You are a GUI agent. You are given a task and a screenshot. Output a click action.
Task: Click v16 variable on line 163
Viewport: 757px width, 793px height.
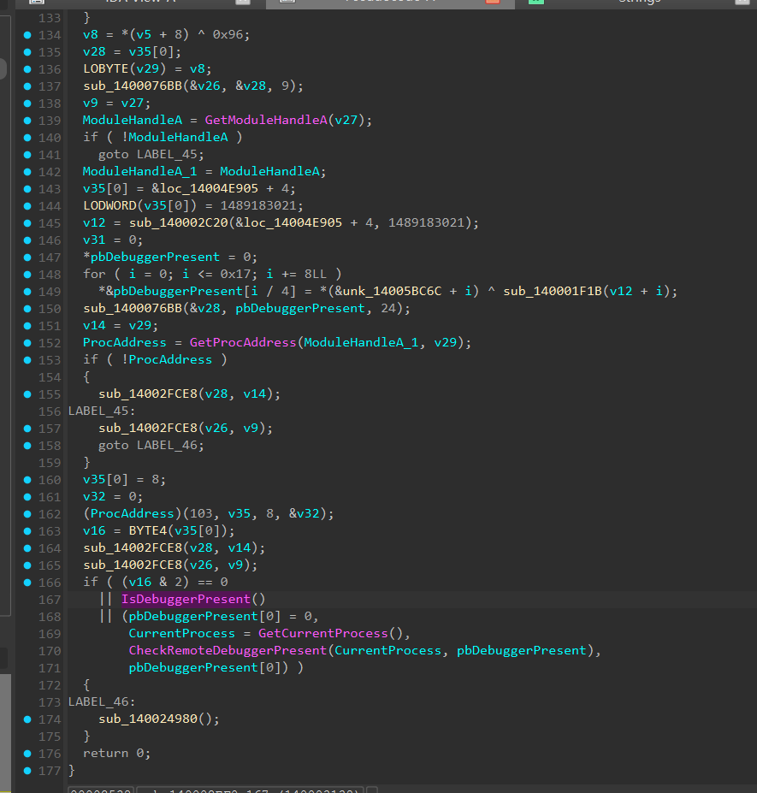(95, 531)
